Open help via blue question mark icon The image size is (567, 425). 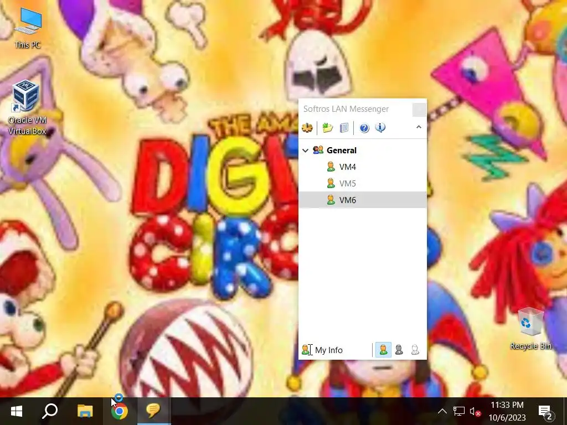point(364,128)
